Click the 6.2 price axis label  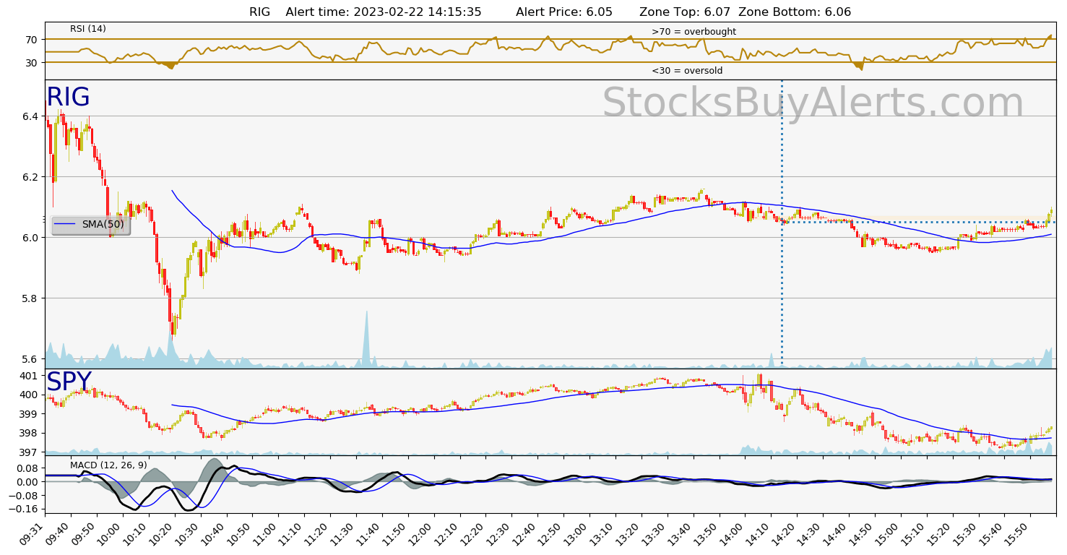pyautogui.click(x=30, y=177)
